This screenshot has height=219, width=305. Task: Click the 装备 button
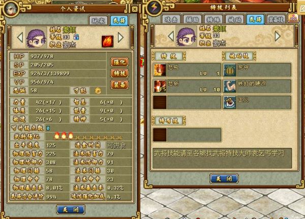click(x=119, y=85)
